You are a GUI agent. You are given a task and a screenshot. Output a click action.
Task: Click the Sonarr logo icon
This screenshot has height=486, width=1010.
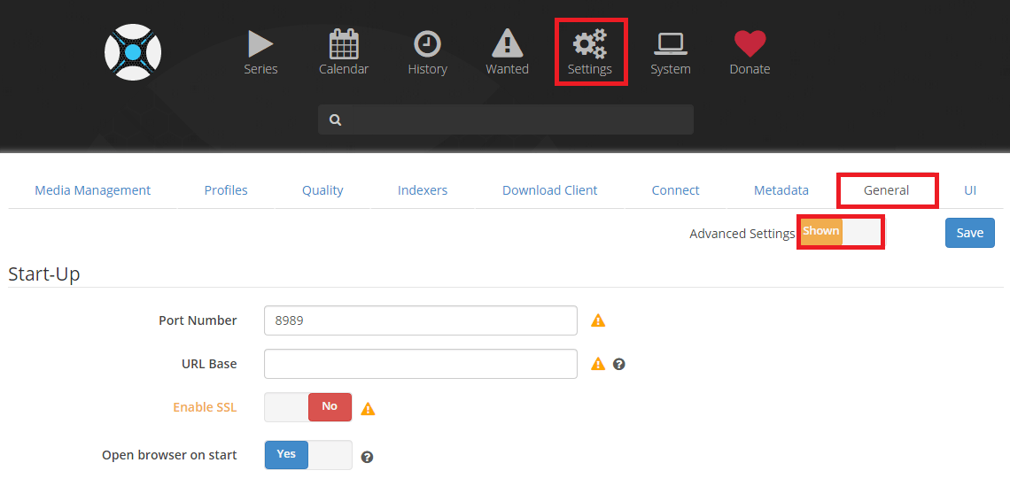coord(133,52)
